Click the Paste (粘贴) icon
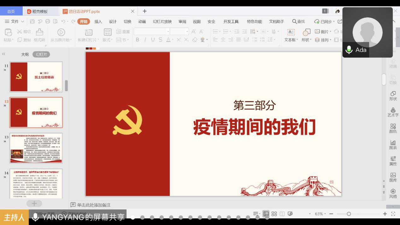This screenshot has height=225, width=400. pos(8,32)
